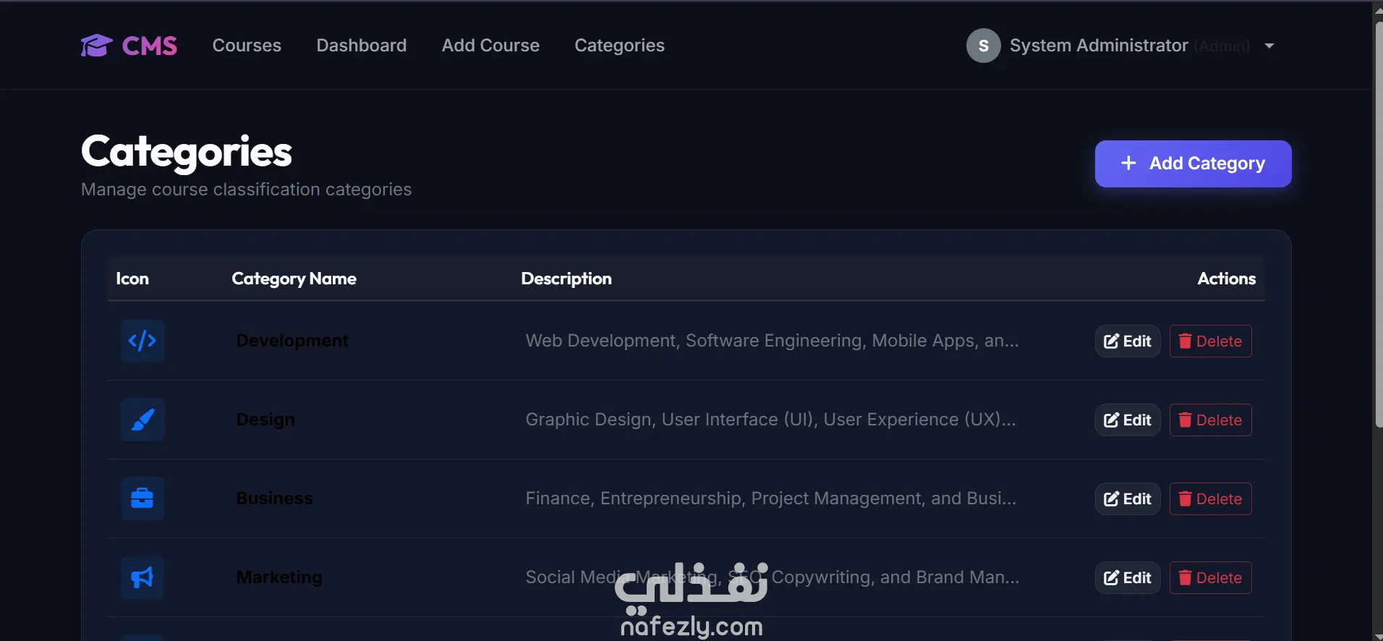Delete the Development category
This screenshot has width=1383, height=641.
coord(1210,341)
